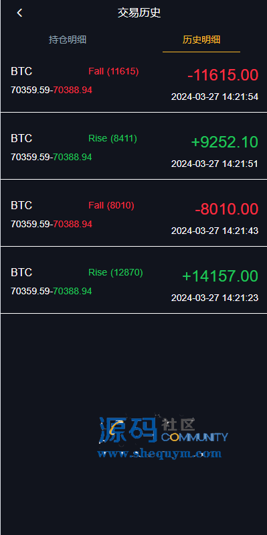Open the Fall (8010) BTC trade record

click(x=134, y=213)
